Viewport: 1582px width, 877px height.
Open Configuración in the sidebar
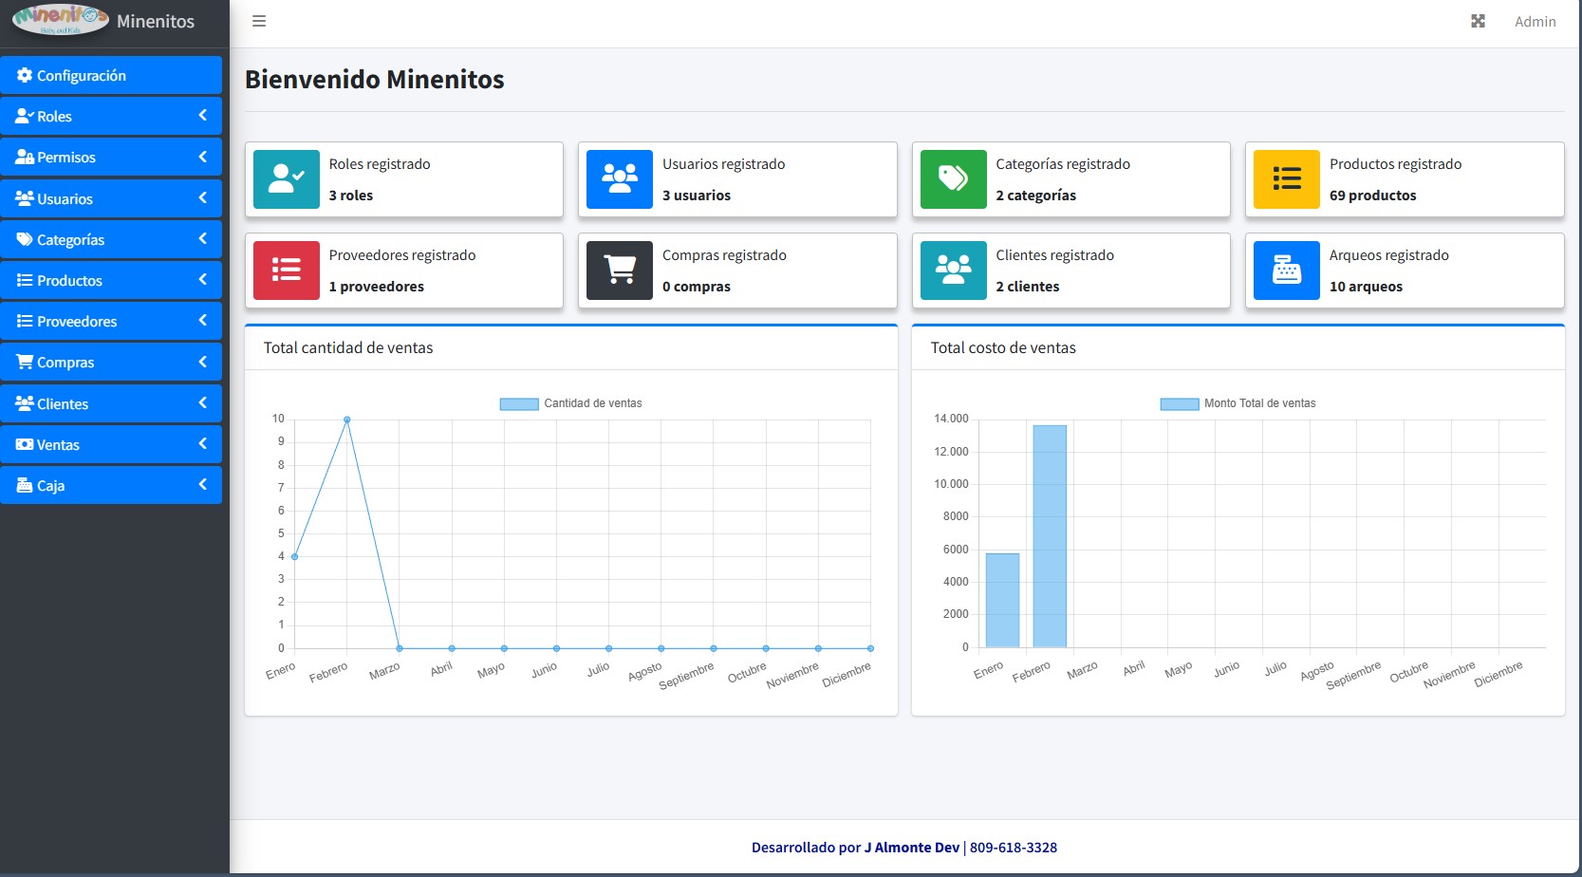tap(81, 76)
